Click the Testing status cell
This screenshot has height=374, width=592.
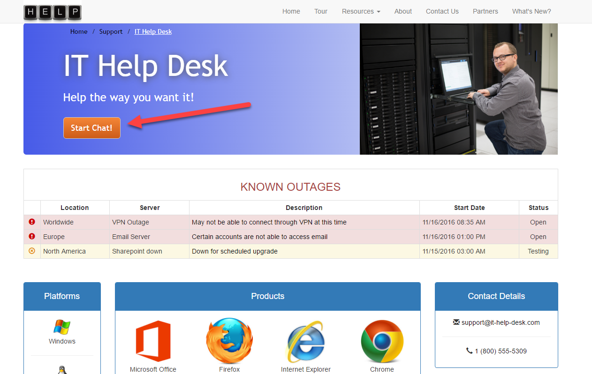[x=539, y=251]
